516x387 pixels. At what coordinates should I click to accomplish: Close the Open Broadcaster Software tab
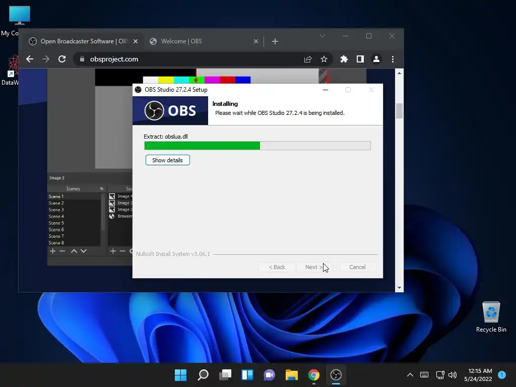136,41
